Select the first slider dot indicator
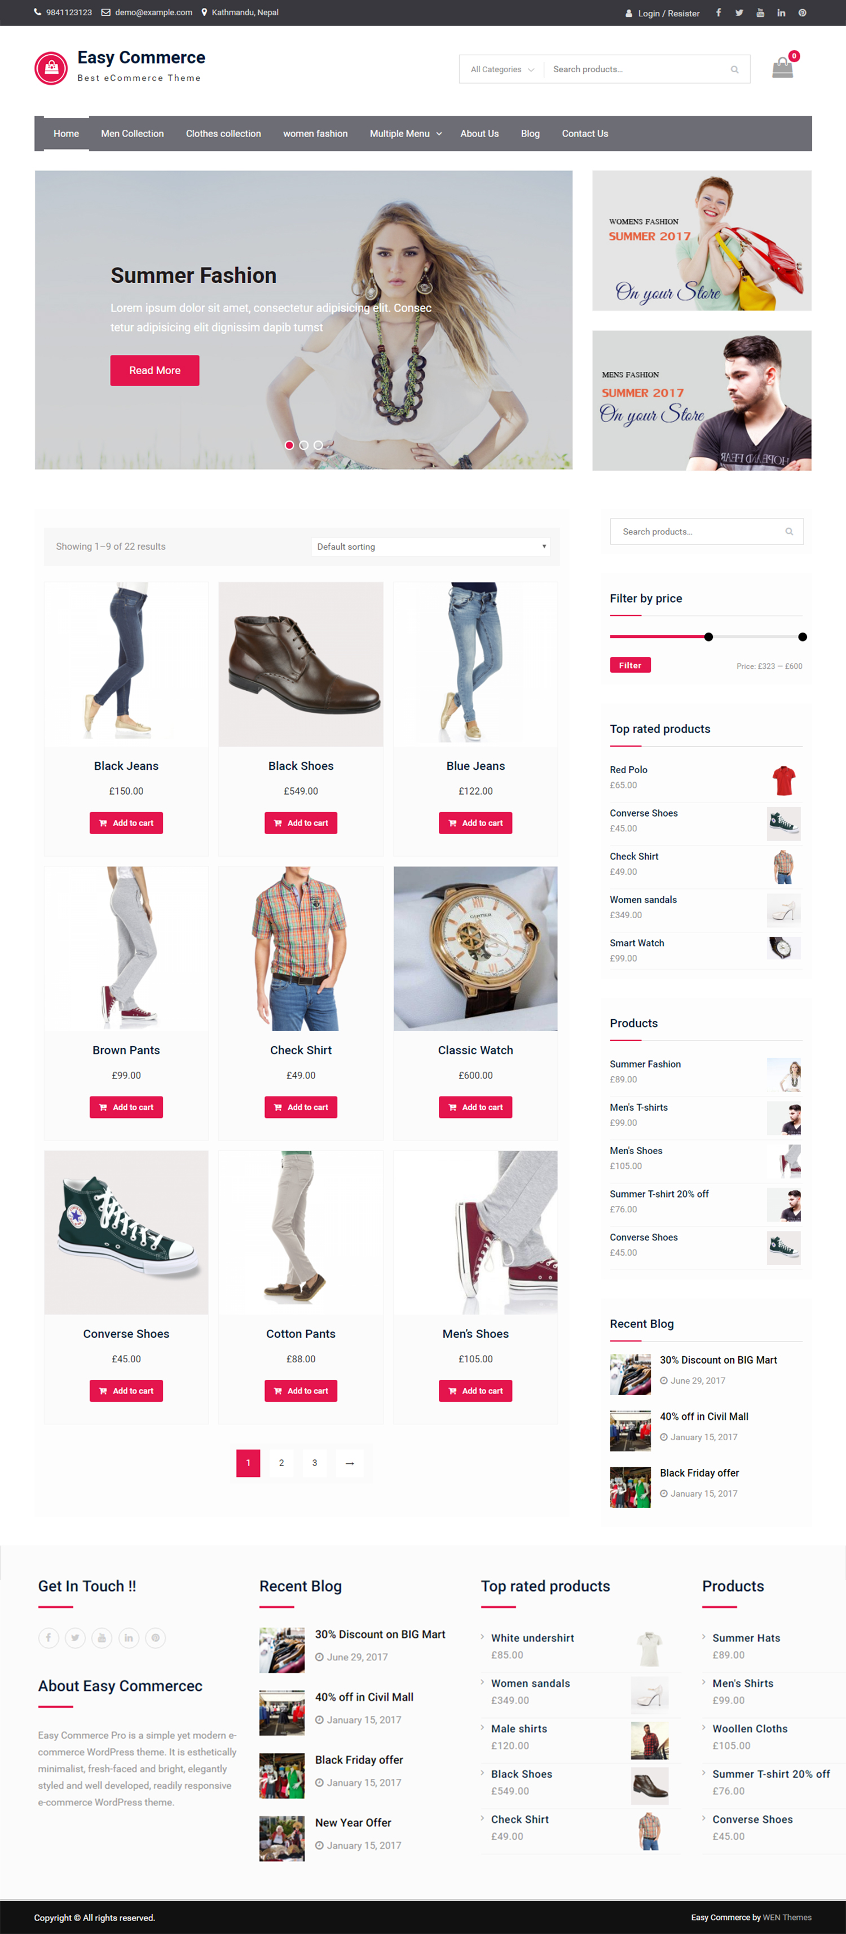Image resolution: width=846 pixels, height=1934 pixels. [289, 445]
